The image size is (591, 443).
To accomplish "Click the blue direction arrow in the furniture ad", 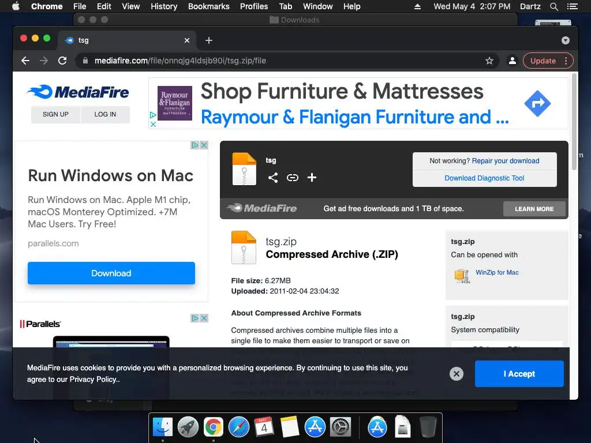I will click(537, 103).
